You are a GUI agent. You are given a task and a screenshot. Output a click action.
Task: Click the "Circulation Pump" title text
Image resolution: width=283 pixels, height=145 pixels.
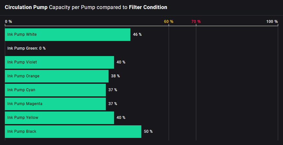click(26, 7)
